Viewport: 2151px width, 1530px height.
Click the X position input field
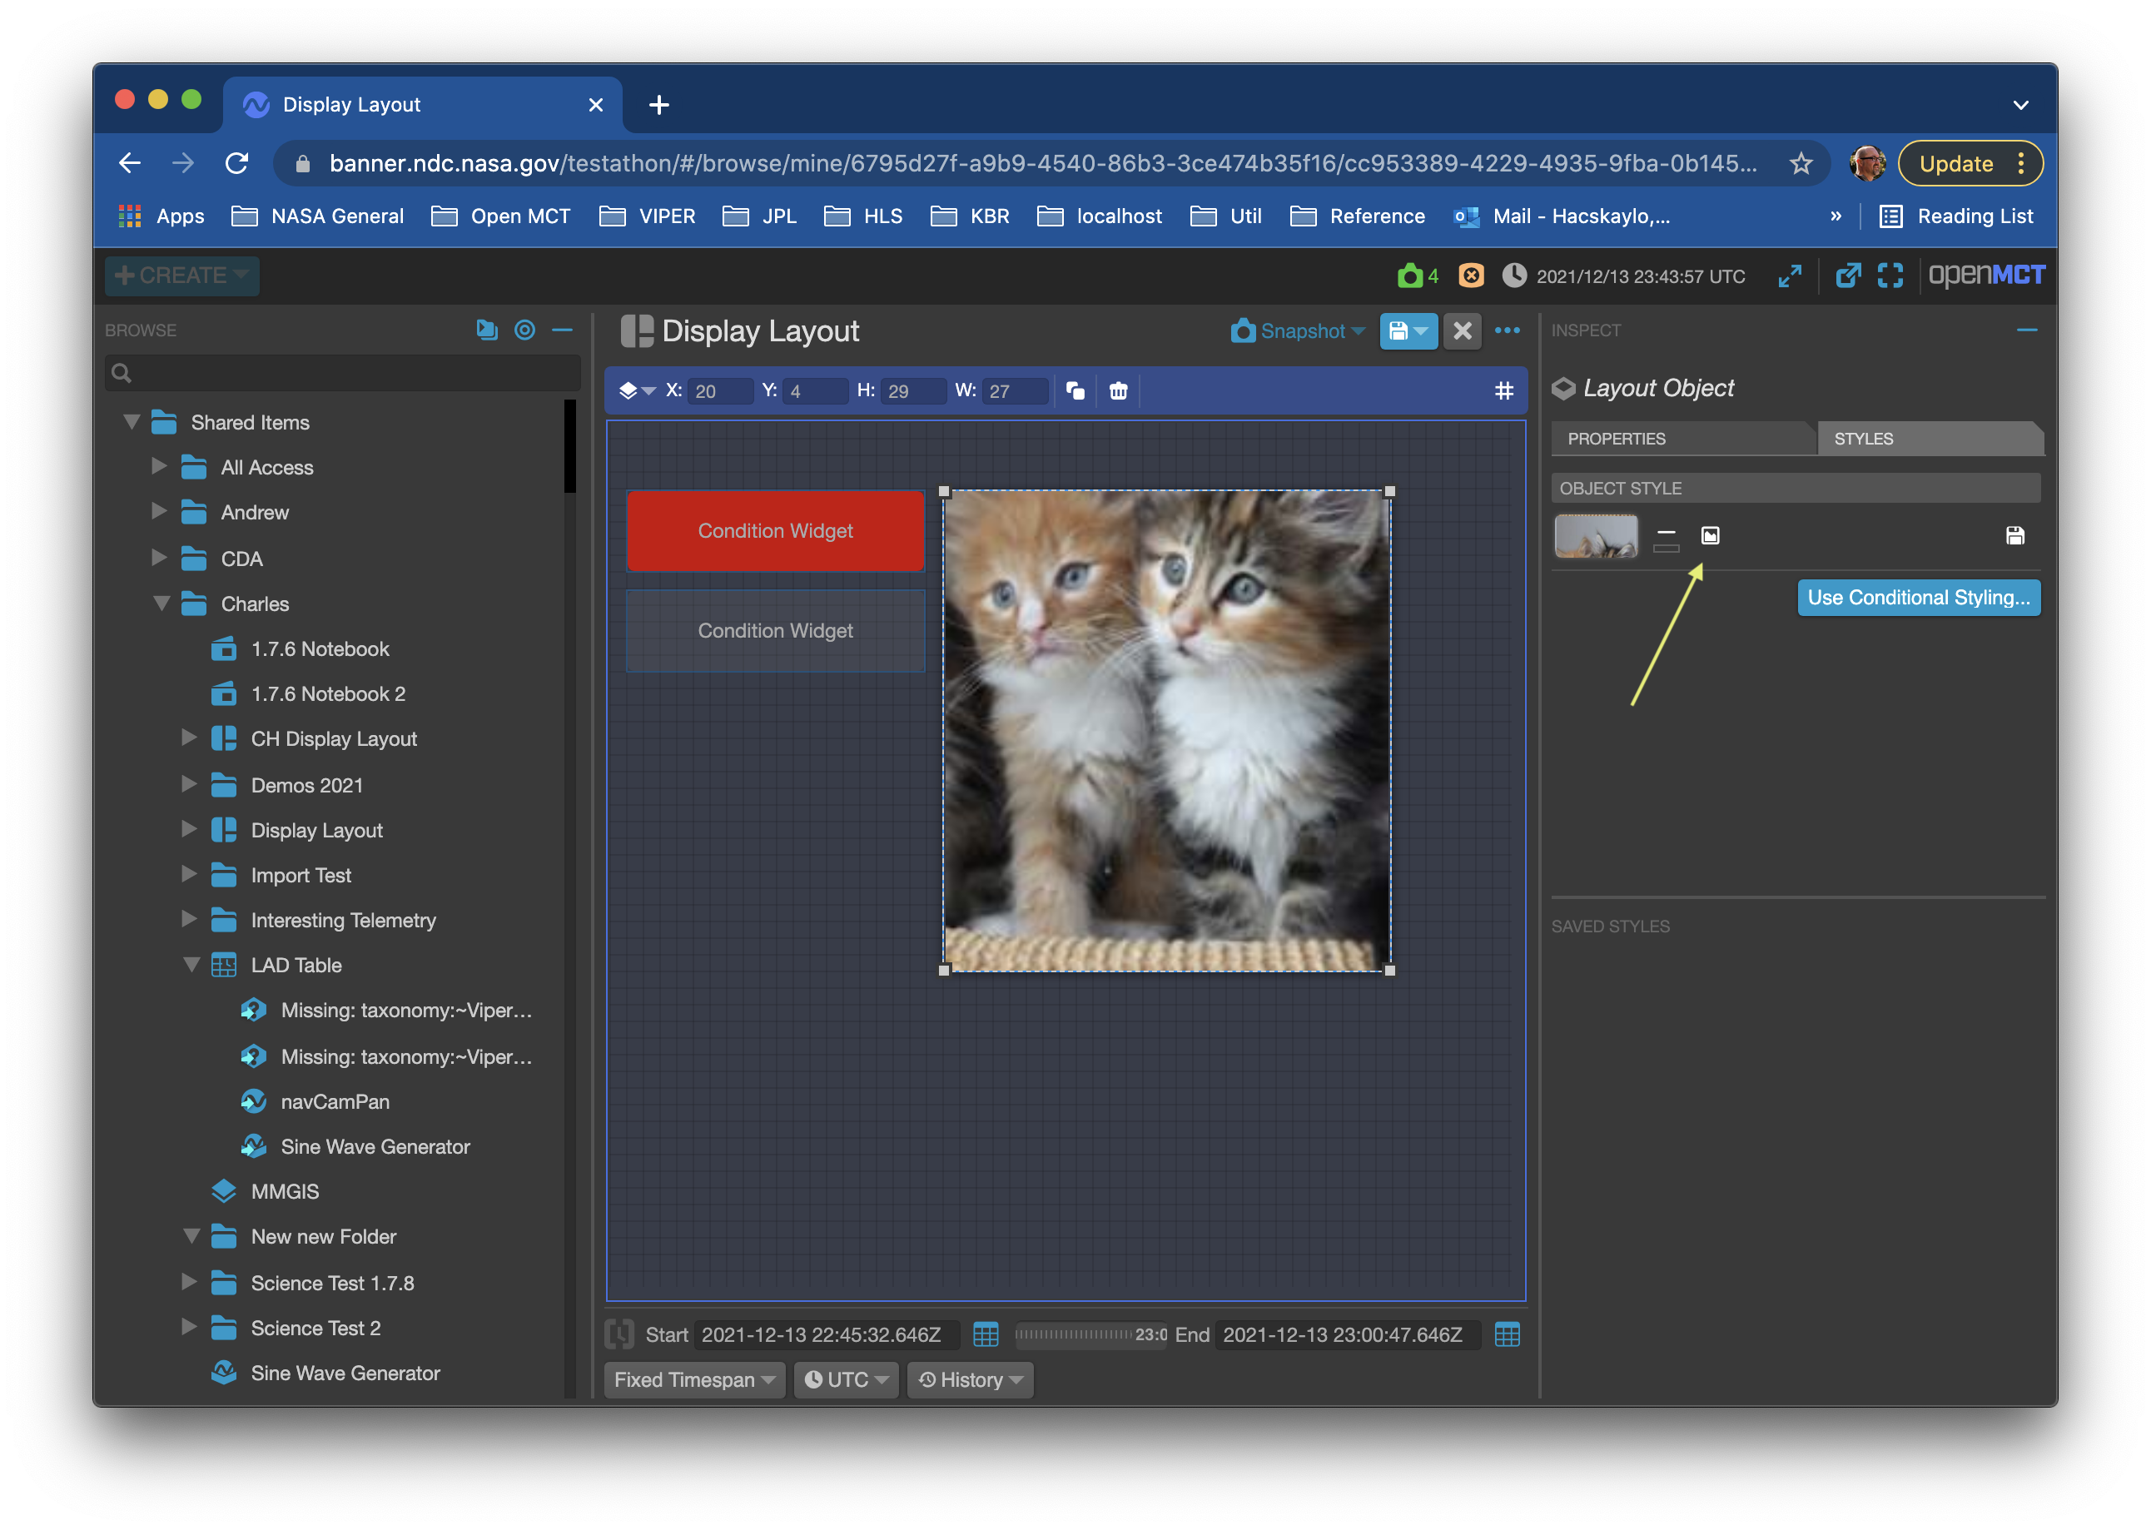[x=719, y=390]
